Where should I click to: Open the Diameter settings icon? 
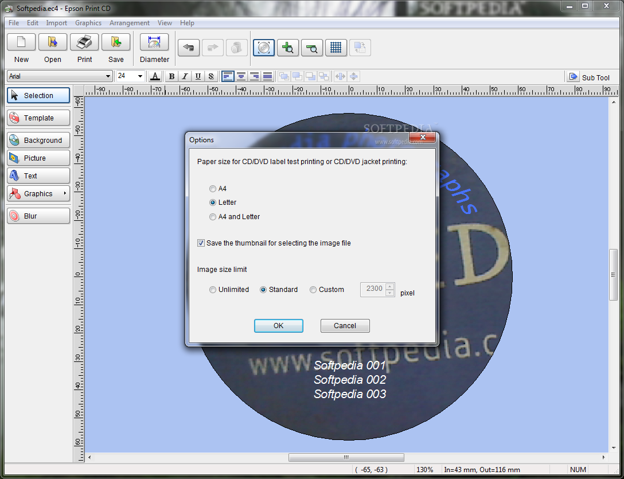point(154,42)
